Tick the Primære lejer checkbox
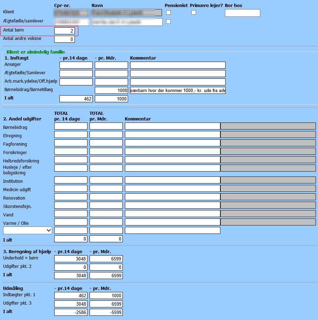Viewport: 318px width, 320px height. click(x=193, y=13)
